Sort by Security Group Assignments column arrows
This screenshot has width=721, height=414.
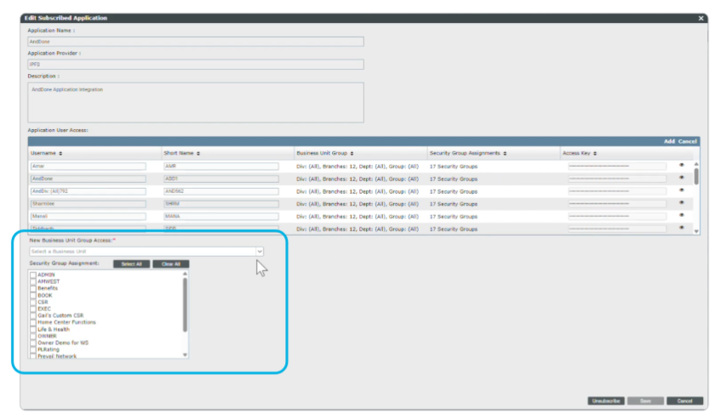pos(505,153)
